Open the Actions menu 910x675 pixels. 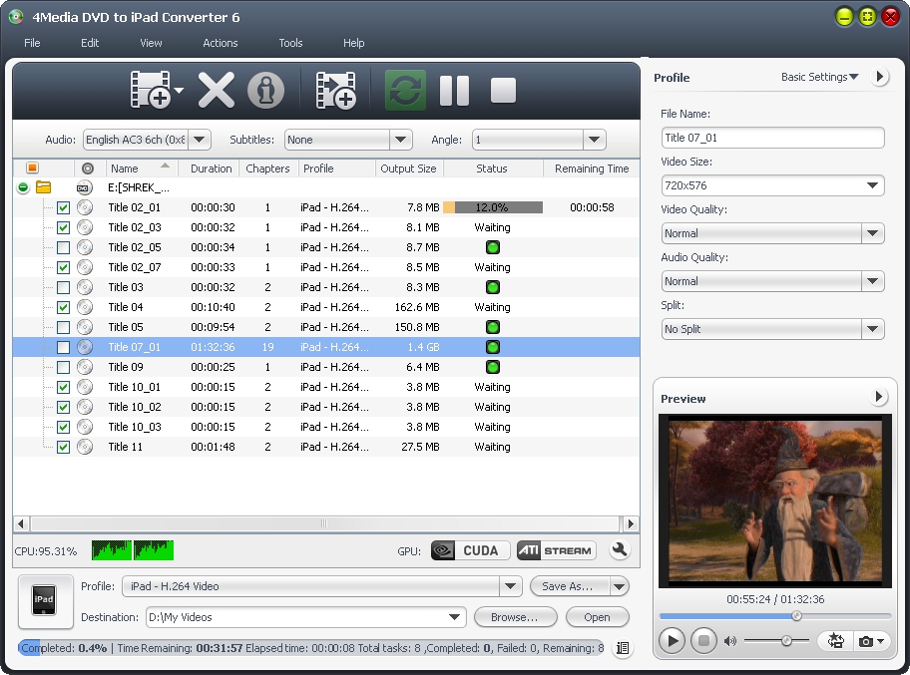pos(220,43)
